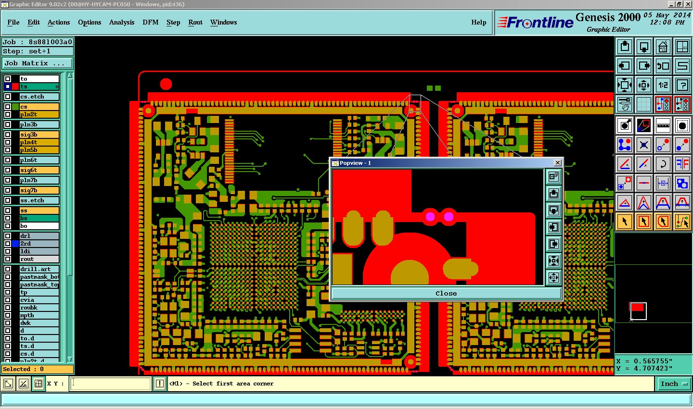Screen dimensions: 693x409
Task: Click the pan left icon in main toolbar
Action: 625,66
